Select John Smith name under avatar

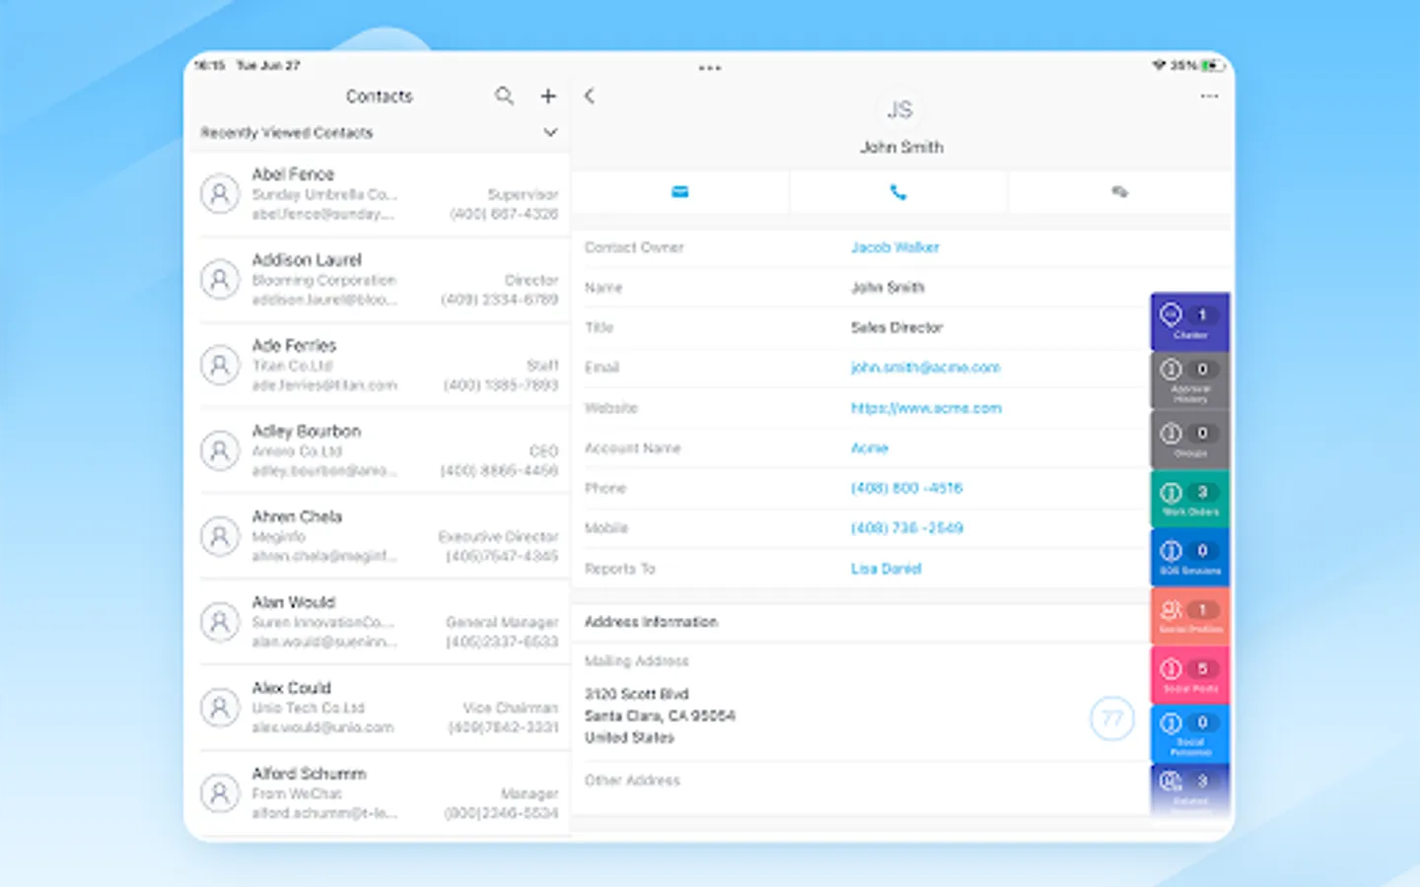pyautogui.click(x=901, y=147)
